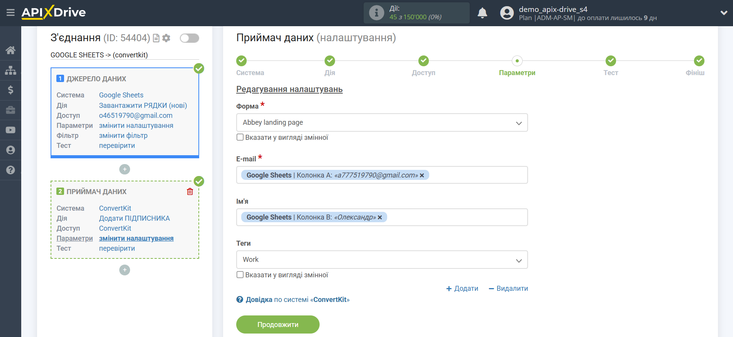
Task: Click the ConvertKit help question icon
Action: [240, 300]
